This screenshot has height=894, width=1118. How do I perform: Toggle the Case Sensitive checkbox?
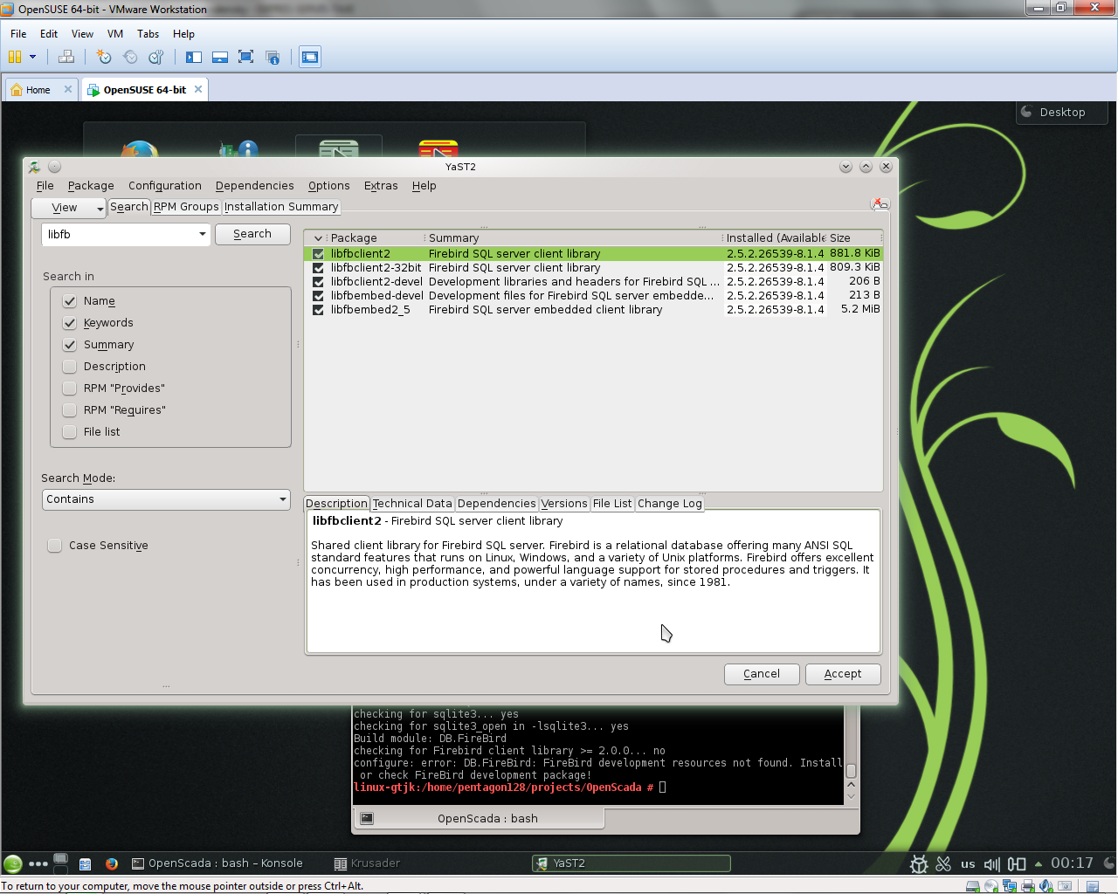tap(55, 546)
